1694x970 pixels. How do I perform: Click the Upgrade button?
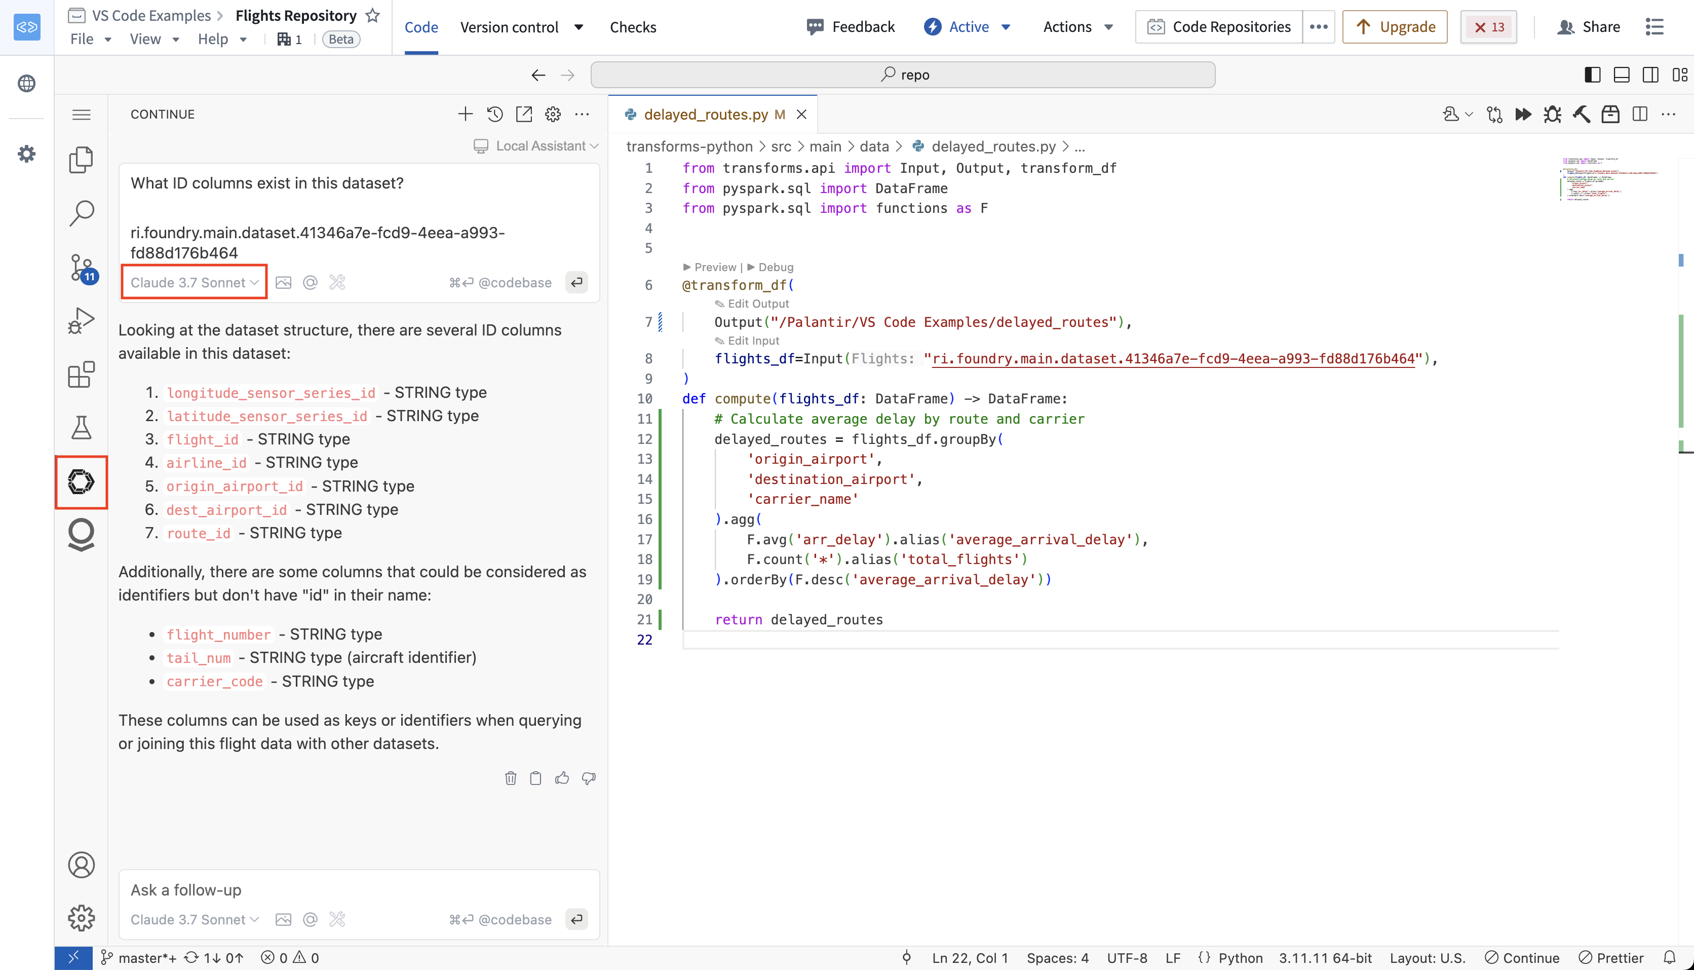click(1395, 27)
